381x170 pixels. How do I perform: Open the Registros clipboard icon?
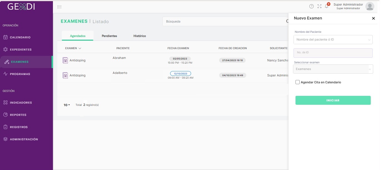point(5,127)
